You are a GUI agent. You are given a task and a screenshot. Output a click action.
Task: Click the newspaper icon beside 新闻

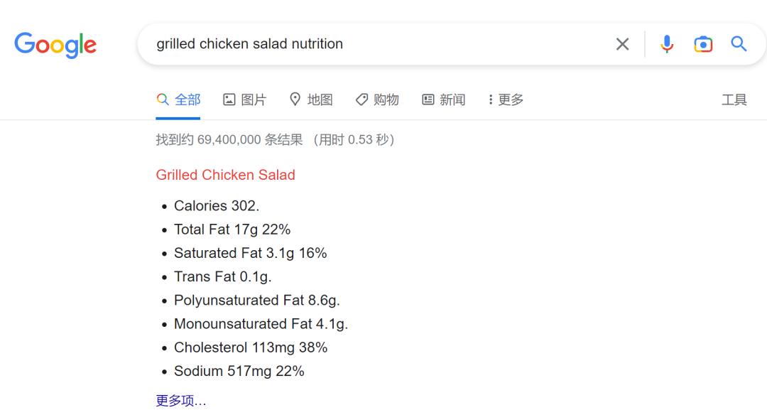point(427,99)
